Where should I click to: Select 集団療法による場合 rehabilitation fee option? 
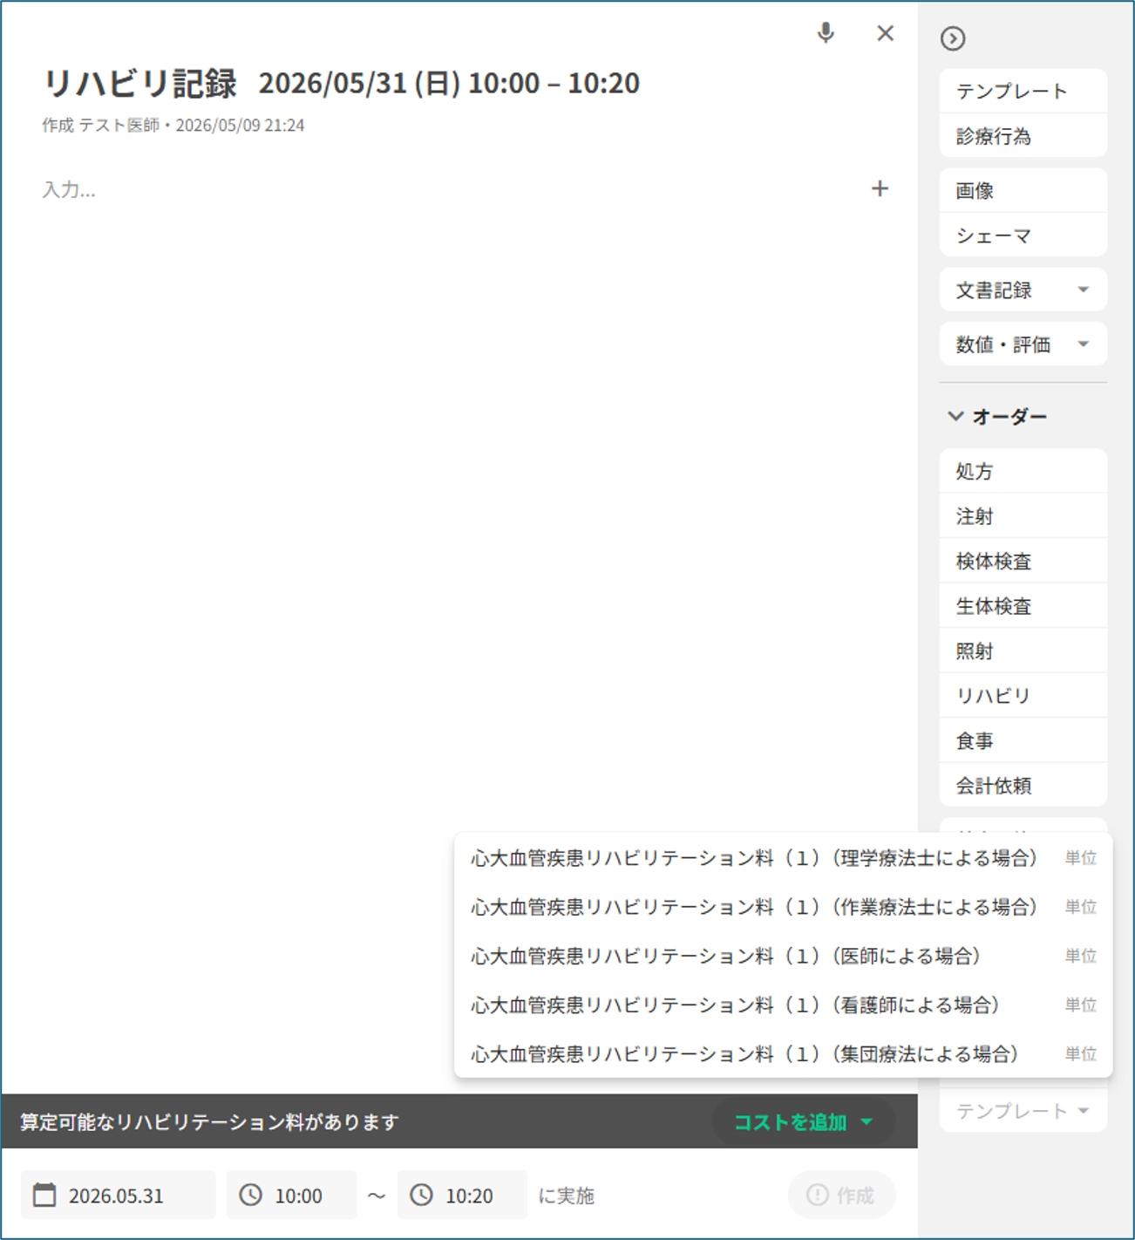[783, 1053]
